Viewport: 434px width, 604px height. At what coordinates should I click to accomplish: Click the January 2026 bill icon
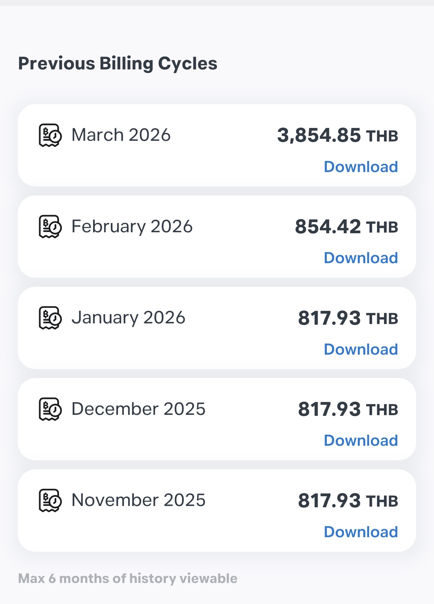coord(50,318)
